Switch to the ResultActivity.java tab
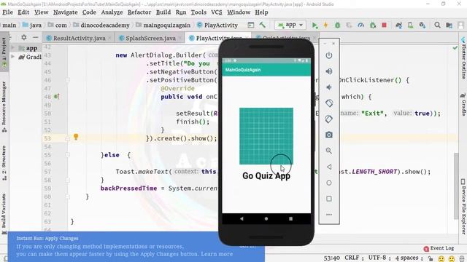The width and height of the screenshot is (467, 262). click(x=80, y=39)
